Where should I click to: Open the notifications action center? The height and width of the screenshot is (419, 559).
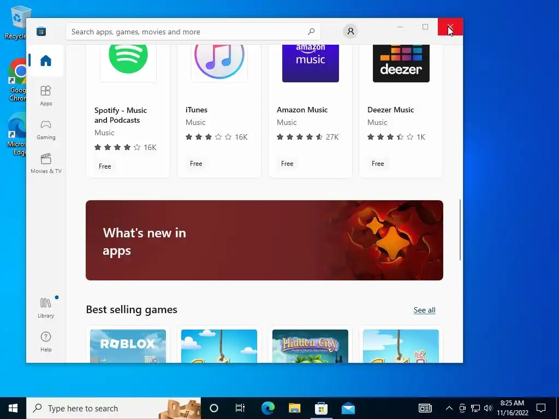pos(541,408)
